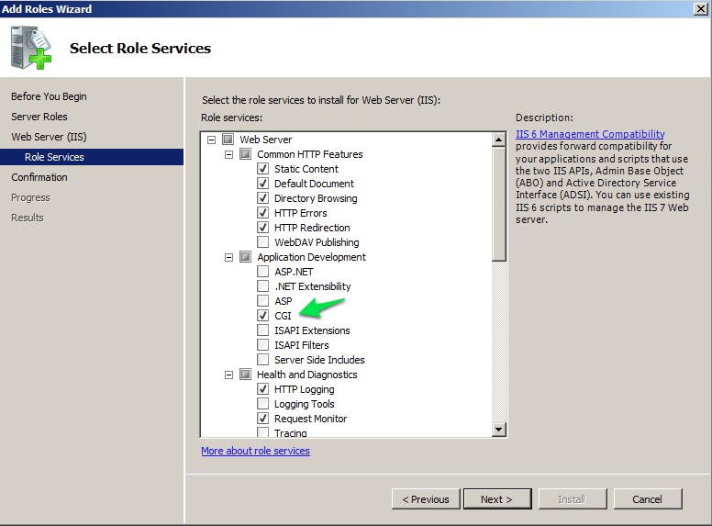Check the Logging Tools checkbox
Image resolution: width=712 pixels, height=526 pixels.
(x=263, y=403)
